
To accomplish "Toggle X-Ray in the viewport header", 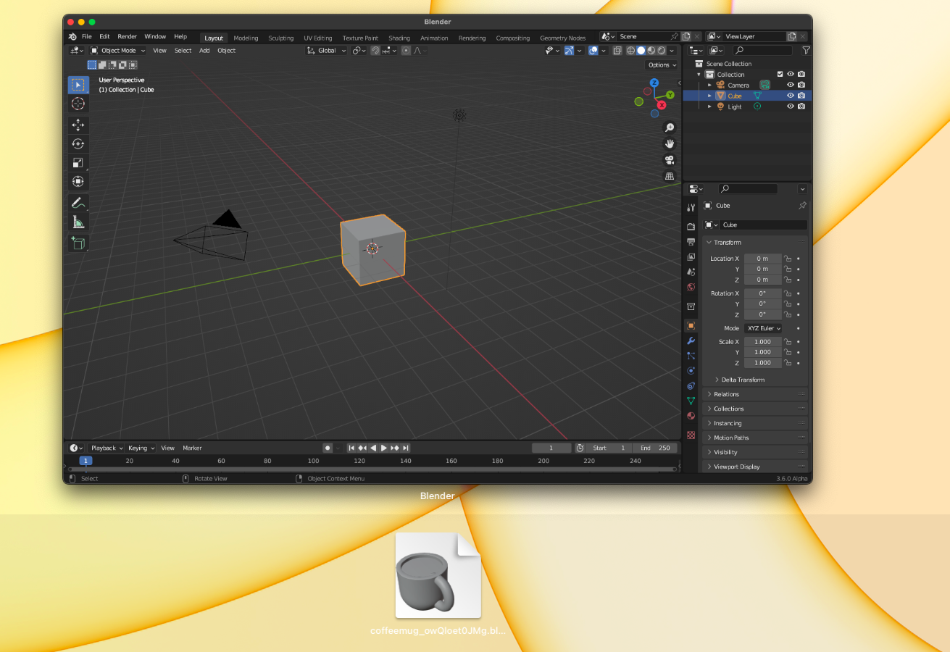I will click(617, 51).
